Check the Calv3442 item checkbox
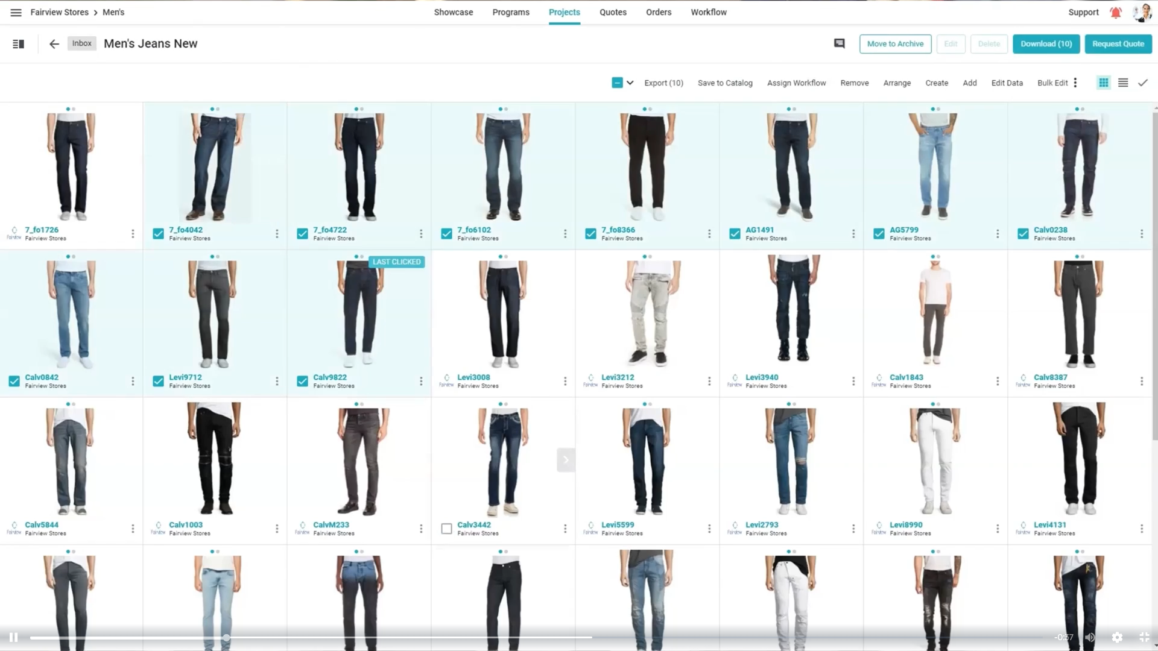The width and height of the screenshot is (1158, 651). (x=446, y=529)
